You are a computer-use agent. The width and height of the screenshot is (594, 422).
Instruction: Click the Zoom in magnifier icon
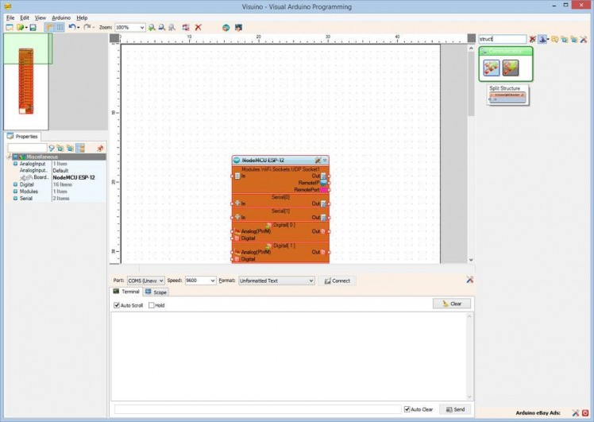(152, 27)
